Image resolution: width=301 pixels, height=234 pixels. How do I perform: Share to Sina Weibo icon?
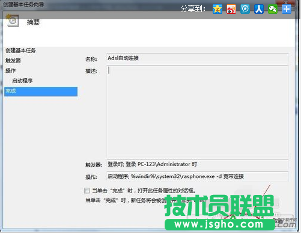point(231,9)
